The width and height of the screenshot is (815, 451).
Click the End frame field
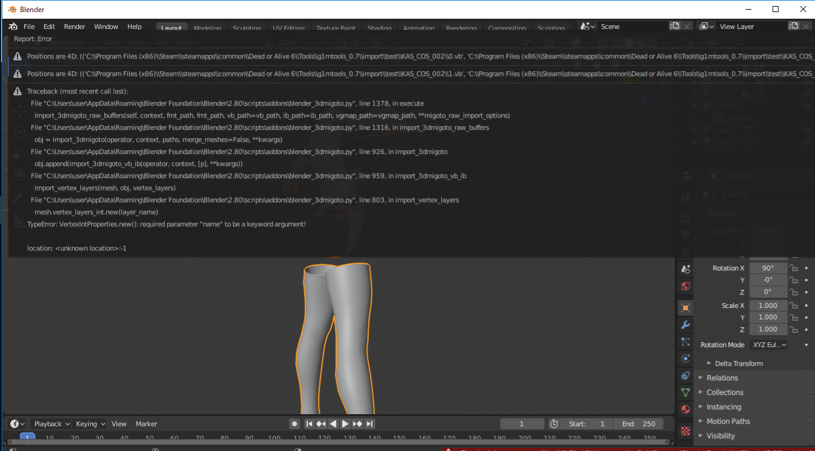pos(638,424)
